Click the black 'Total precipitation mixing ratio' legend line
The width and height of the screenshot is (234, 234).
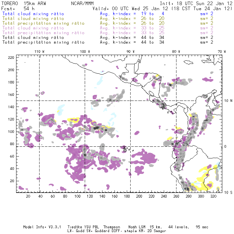(x=43, y=42)
